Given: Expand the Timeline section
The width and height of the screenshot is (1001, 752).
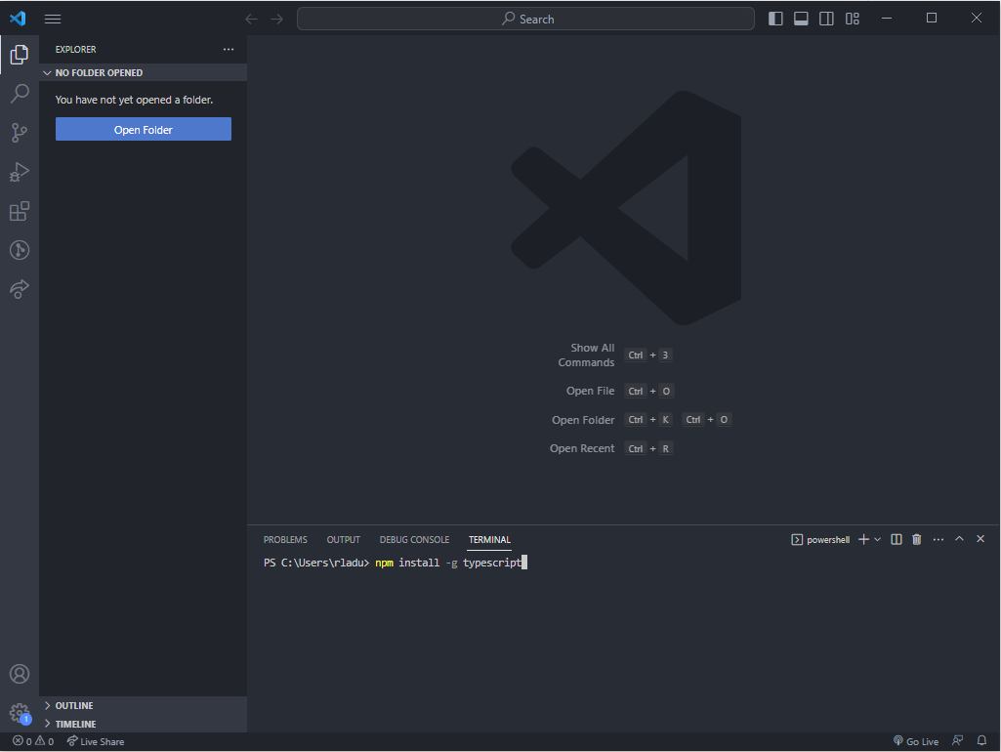Looking at the screenshot, I should (143, 724).
